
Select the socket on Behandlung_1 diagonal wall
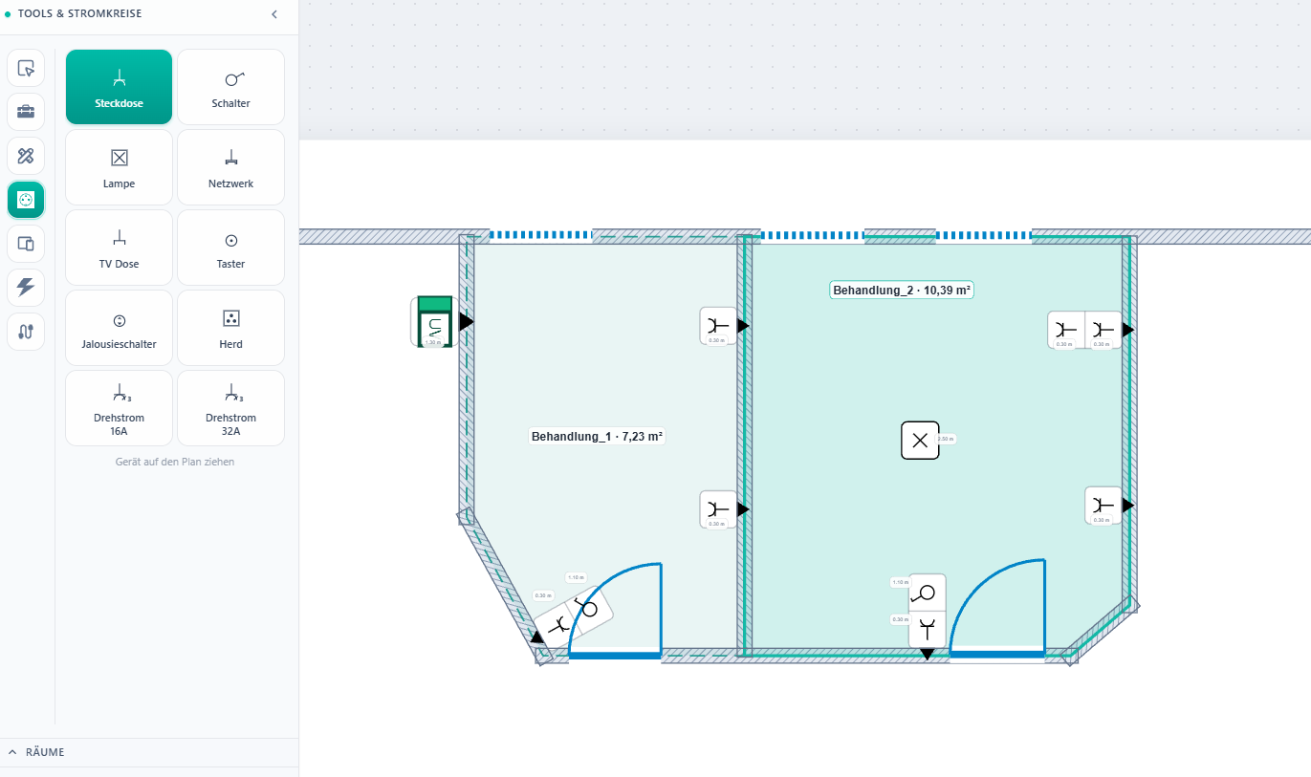(x=557, y=627)
